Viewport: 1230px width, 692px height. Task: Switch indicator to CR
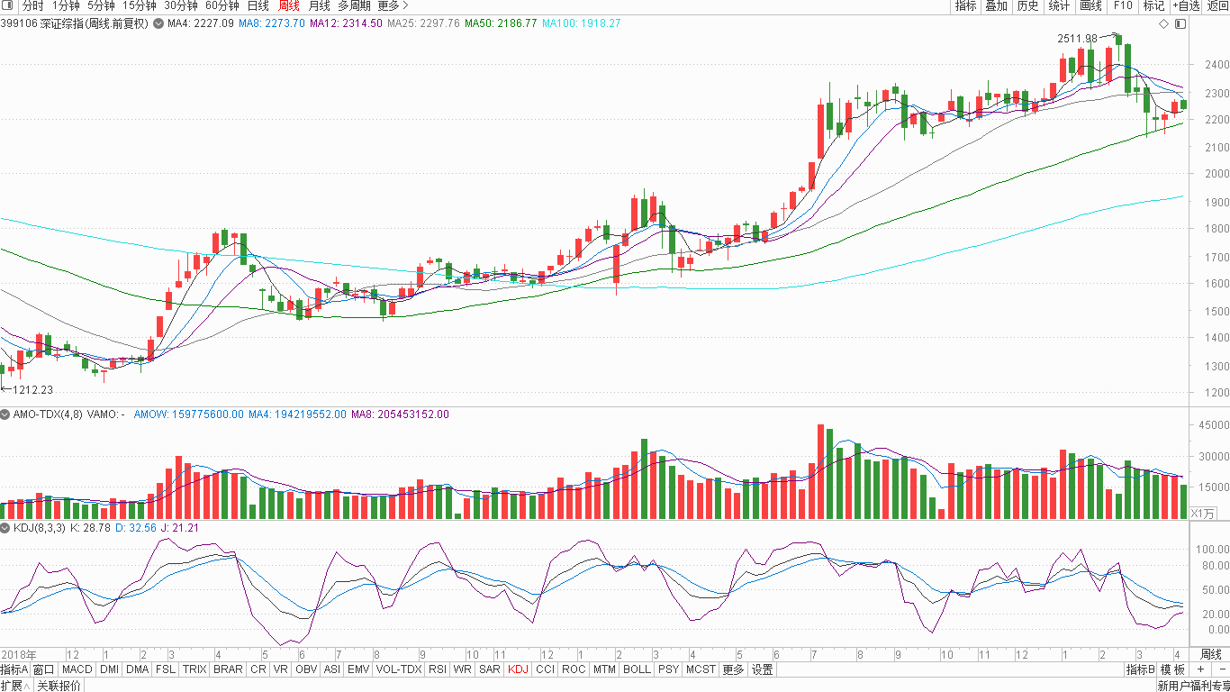pyautogui.click(x=258, y=669)
